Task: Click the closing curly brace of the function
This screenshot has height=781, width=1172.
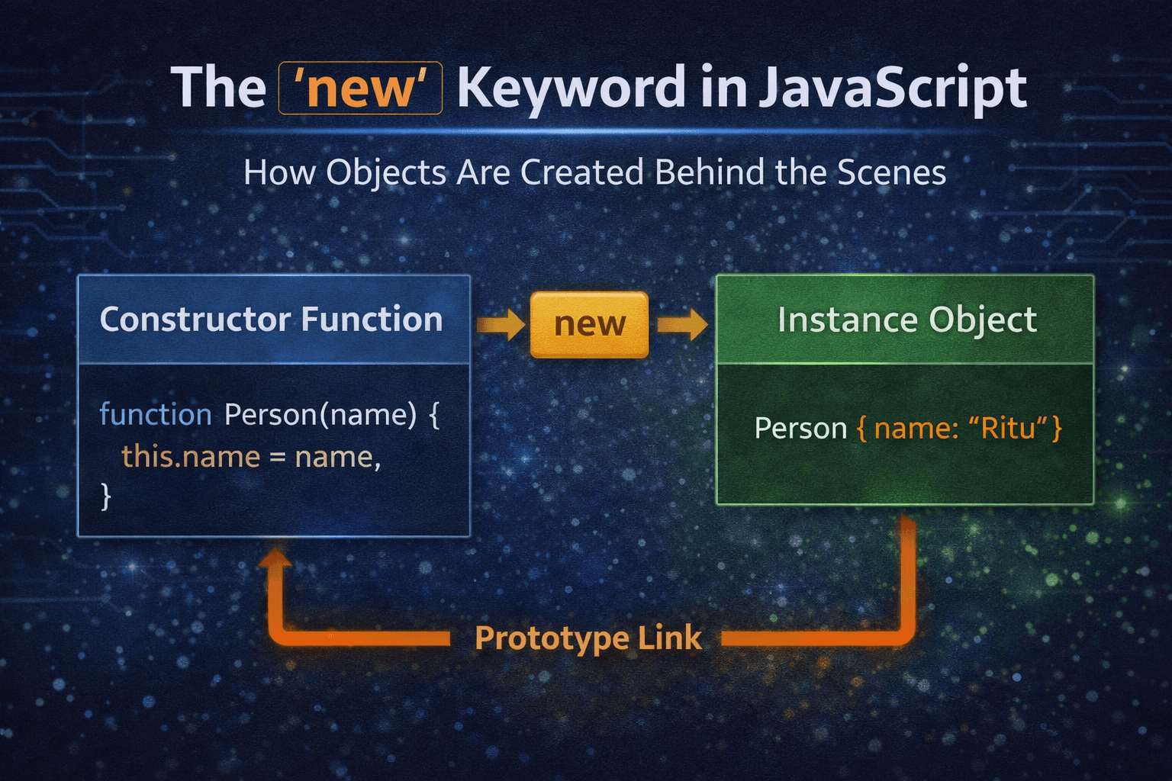Action: coord(106,496)
